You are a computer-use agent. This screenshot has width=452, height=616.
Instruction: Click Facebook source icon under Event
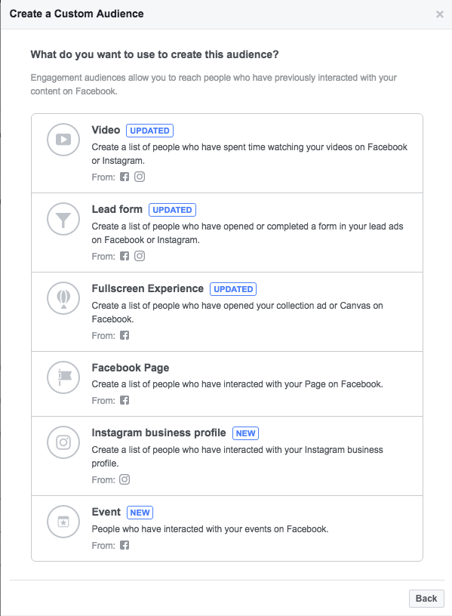click(x=125, y=545)
